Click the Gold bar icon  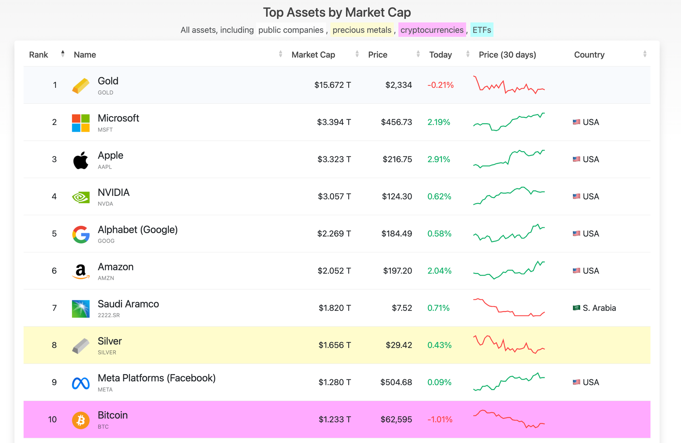(x=81, y=85)
